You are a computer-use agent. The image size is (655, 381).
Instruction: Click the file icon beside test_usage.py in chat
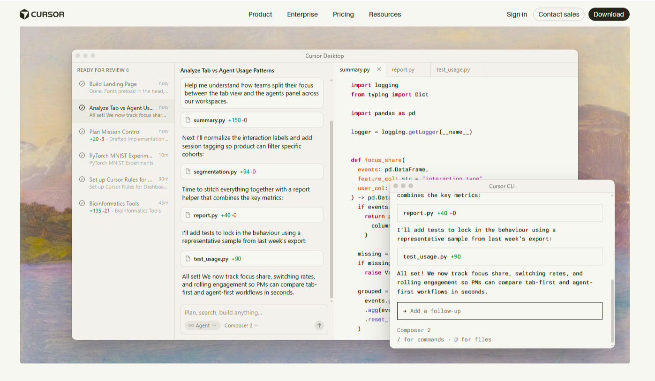click(x=188, y=259)
